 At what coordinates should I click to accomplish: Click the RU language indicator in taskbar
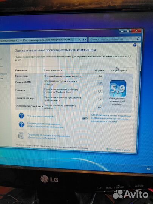point(149,169)
